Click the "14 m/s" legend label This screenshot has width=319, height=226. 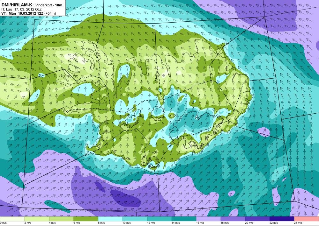tap(175, 223)
